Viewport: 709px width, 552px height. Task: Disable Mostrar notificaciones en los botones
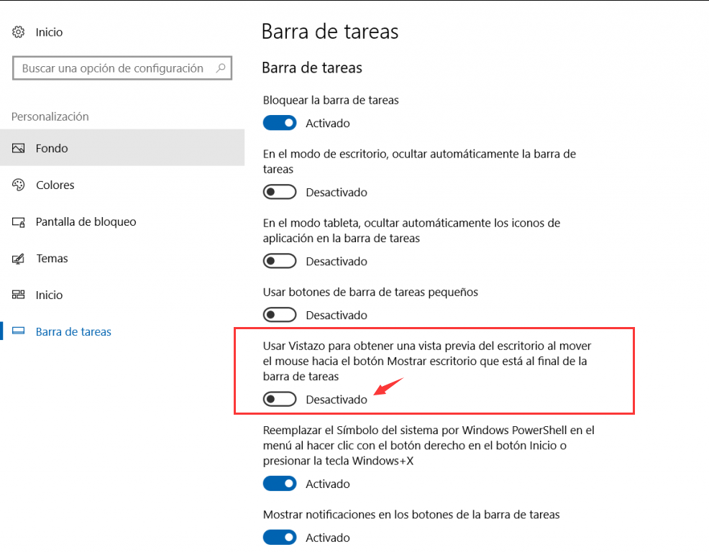click(280, 537)
